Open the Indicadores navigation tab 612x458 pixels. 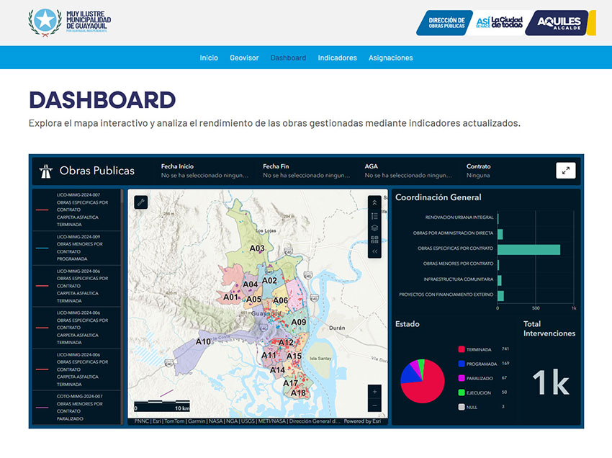point(337,58)
